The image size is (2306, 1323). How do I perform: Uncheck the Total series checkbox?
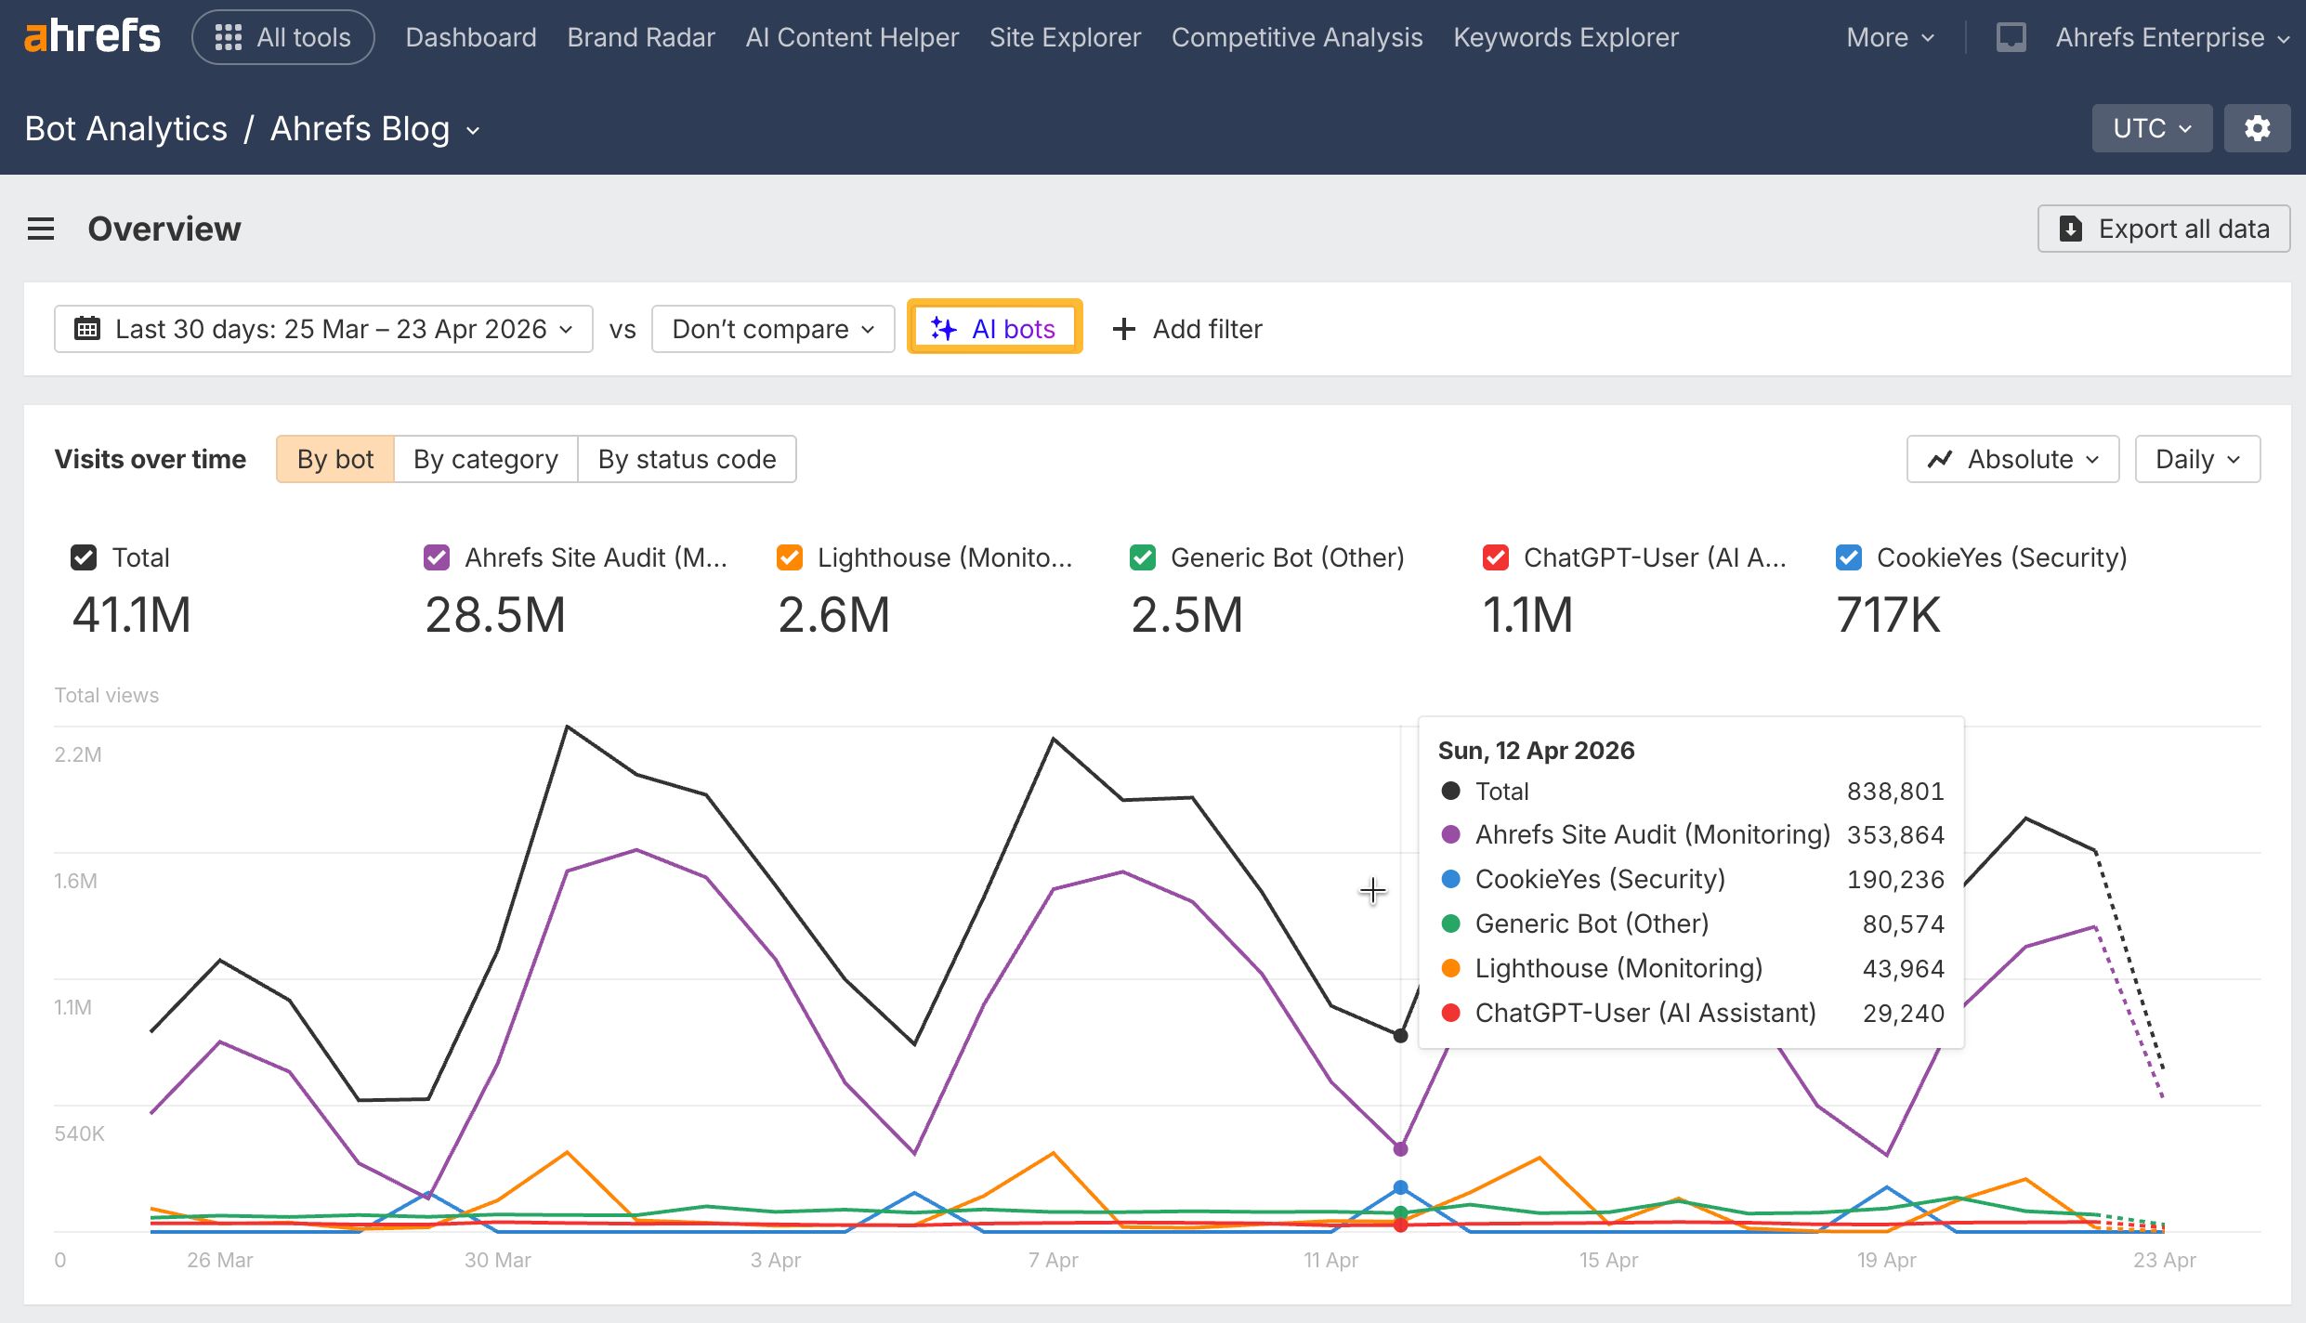pyautogui.click(x=84, y=557)
